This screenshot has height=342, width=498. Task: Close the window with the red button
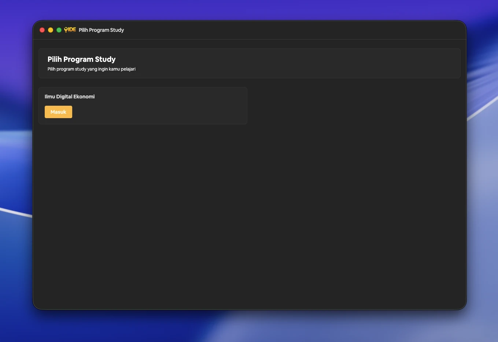(x=42, y=30)
